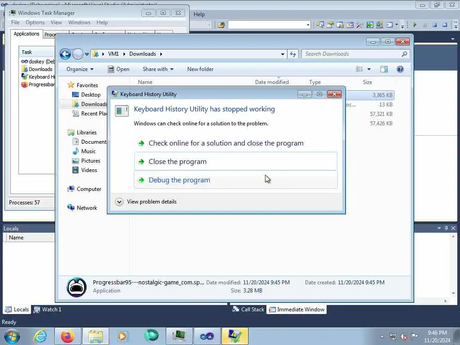The height and width of the screenshot is (345, 460).
Task: Open Task Manager Options menu
Action: [x=35, y=22]
